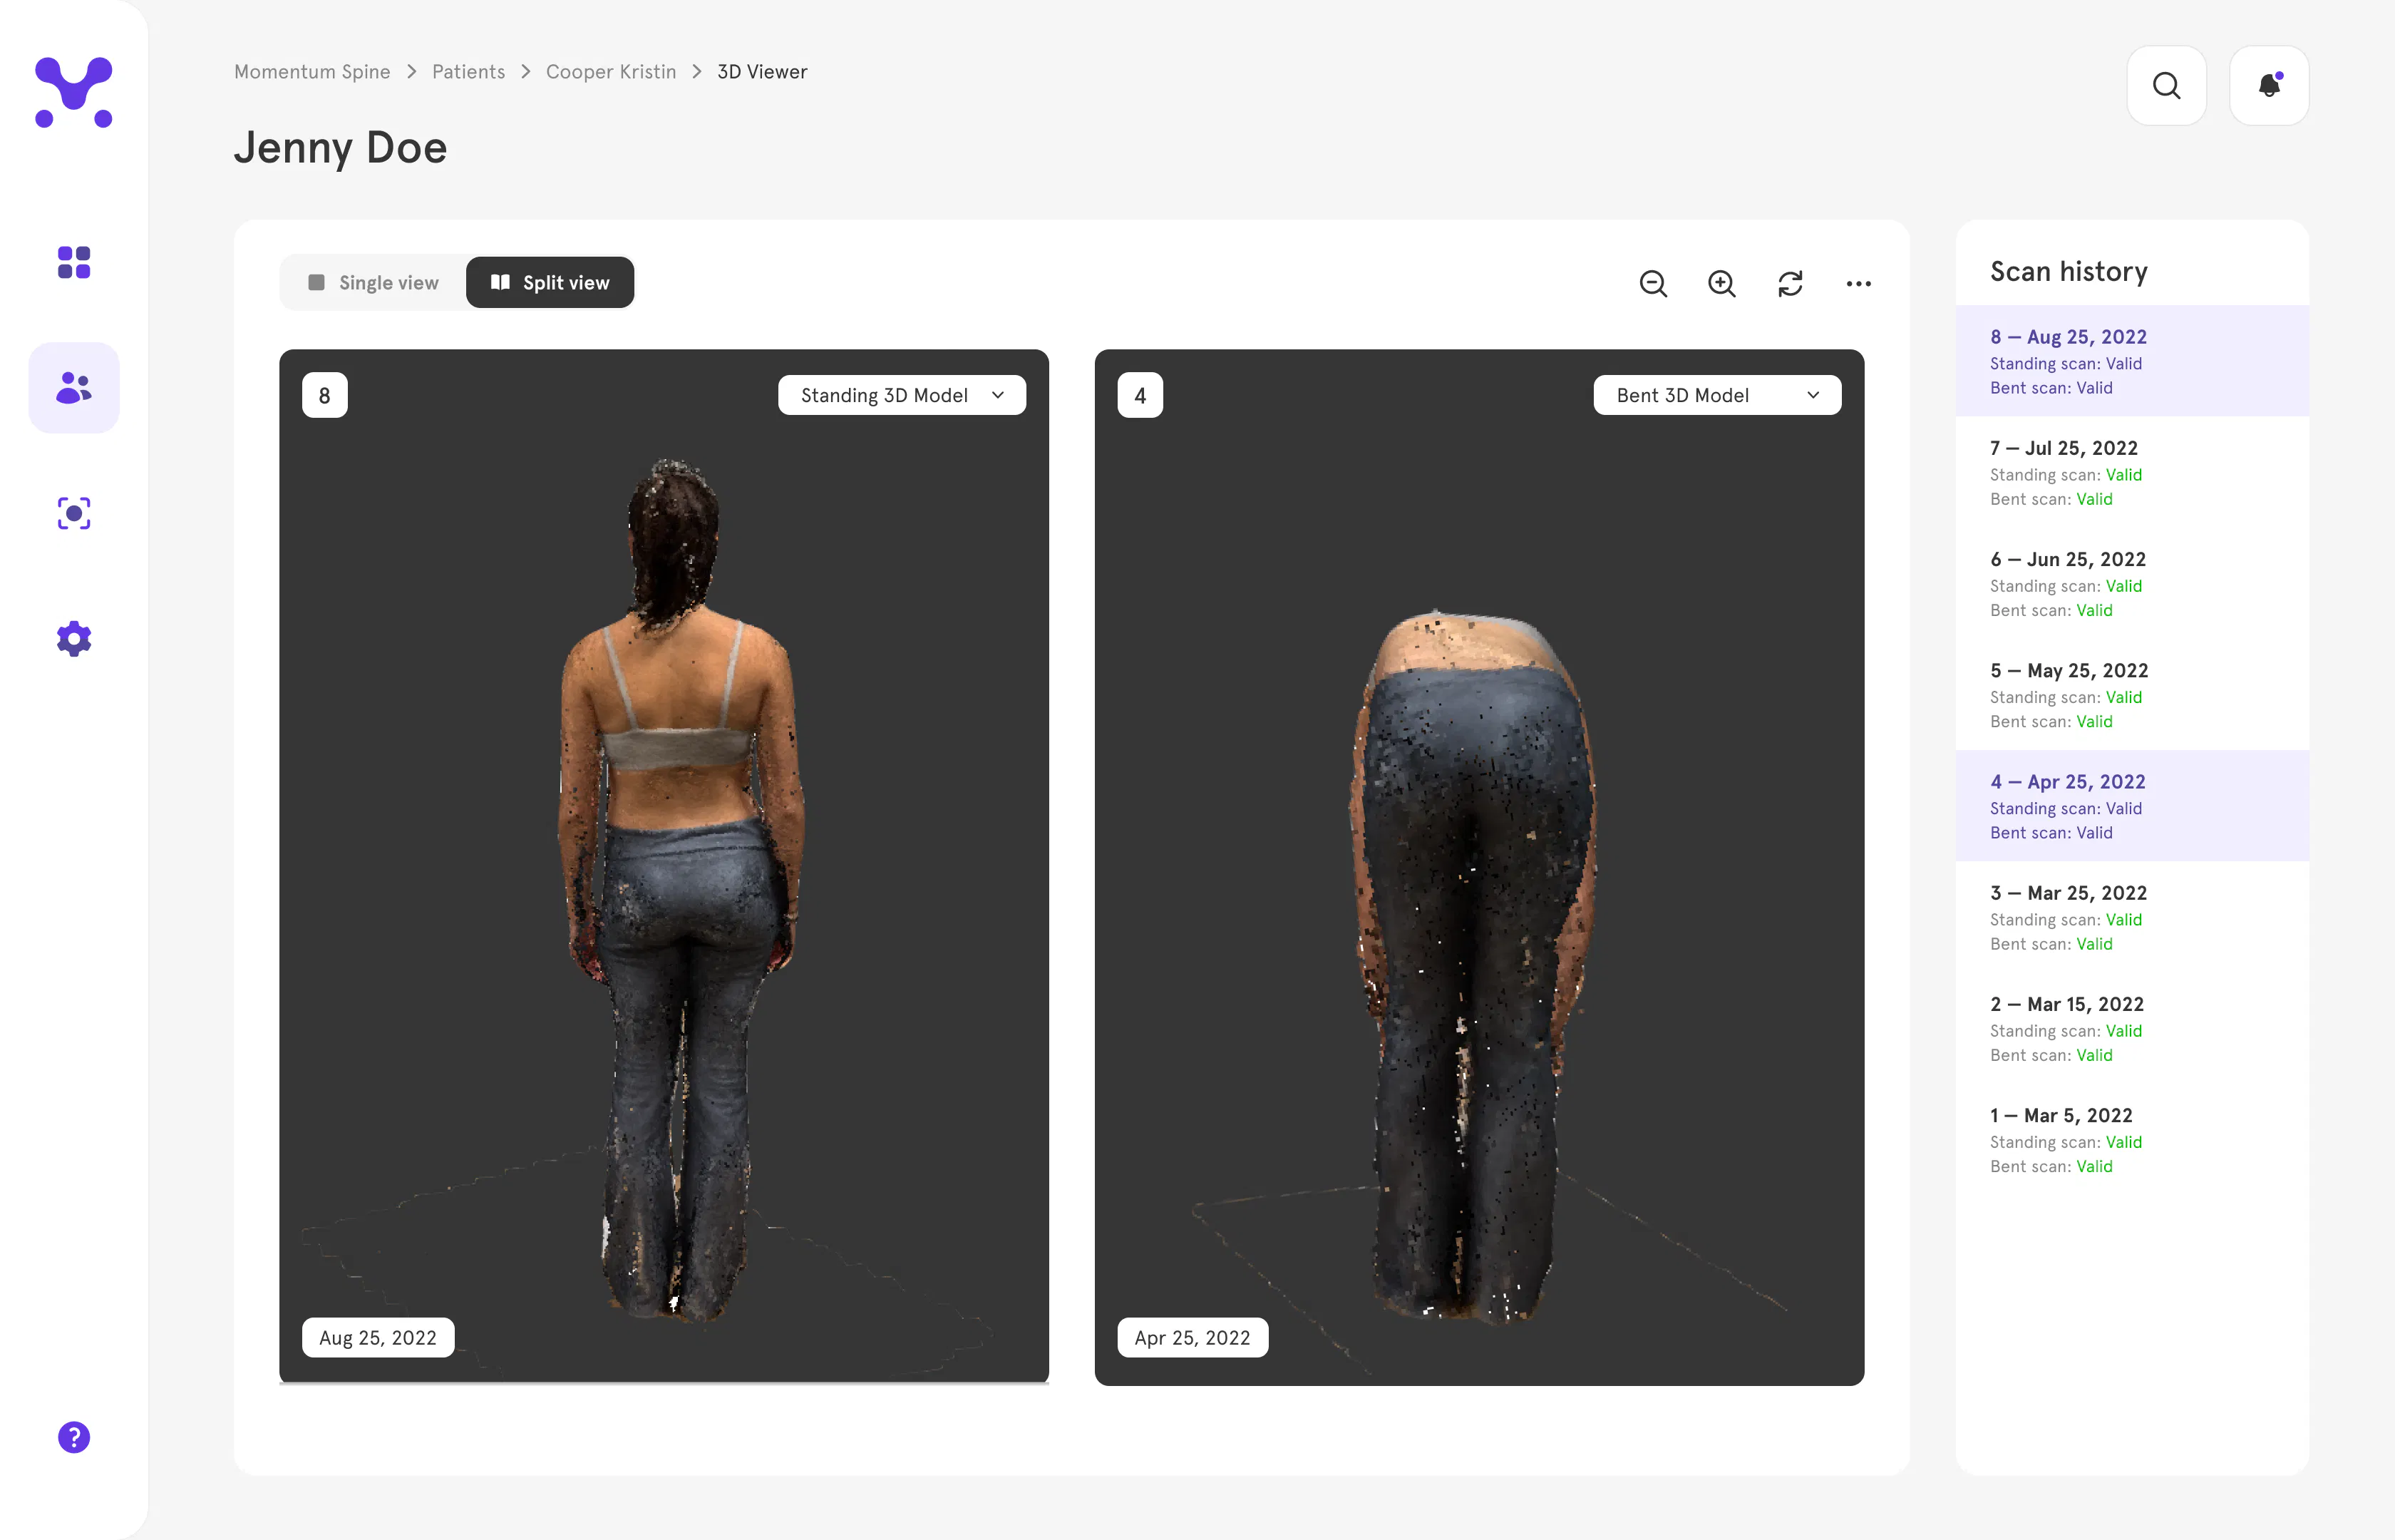Screen dimensions: 2395x1540
Task: Select scan 3 – Mar 25, 2022
Action: tap(2132, 917)
